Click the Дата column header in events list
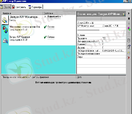 coord(92,77)
